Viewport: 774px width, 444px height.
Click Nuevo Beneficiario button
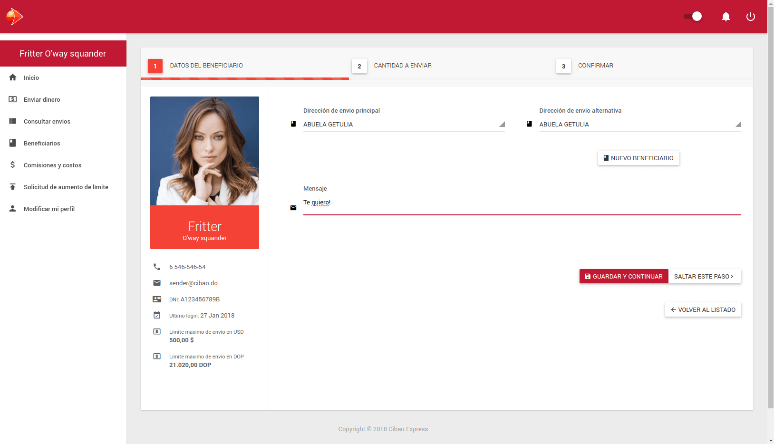coord(639,158)
